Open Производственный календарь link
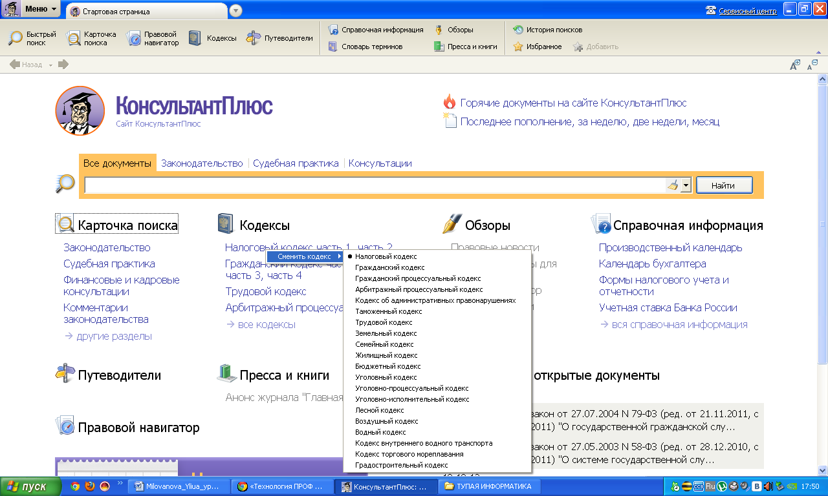The width and height of the screenshot is (828, 496). (670, 247)
